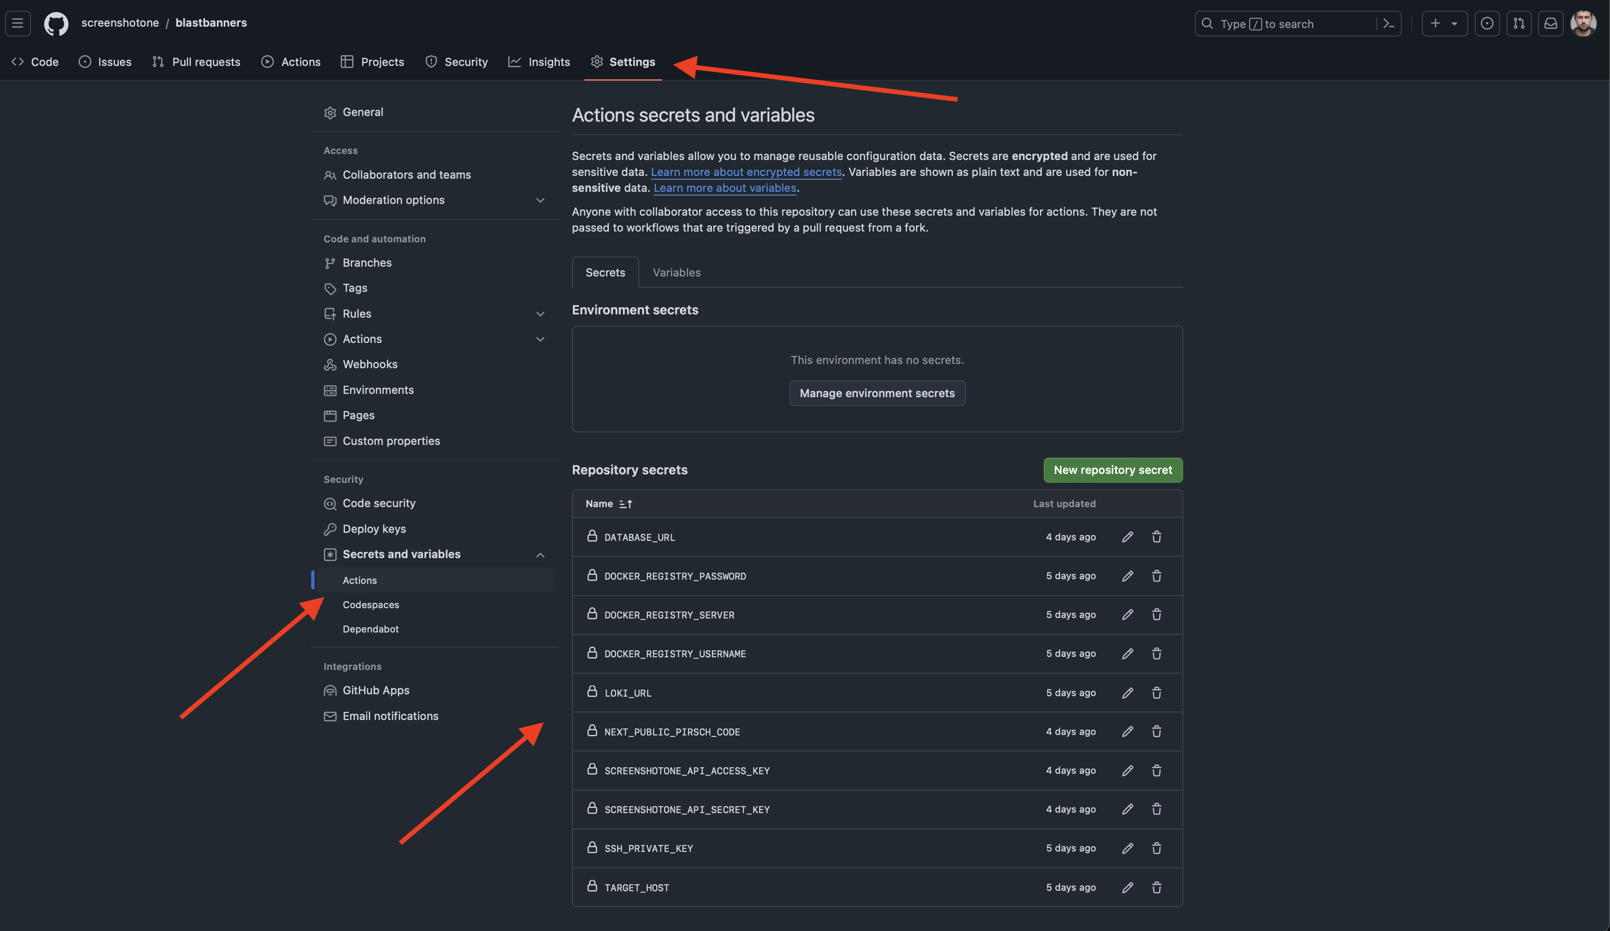Expand the Rules sidebar section
This screenshot has height=931, width=1610.
[x=540, y=314]
